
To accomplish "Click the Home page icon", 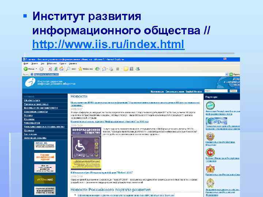I will tap(61, 69).
